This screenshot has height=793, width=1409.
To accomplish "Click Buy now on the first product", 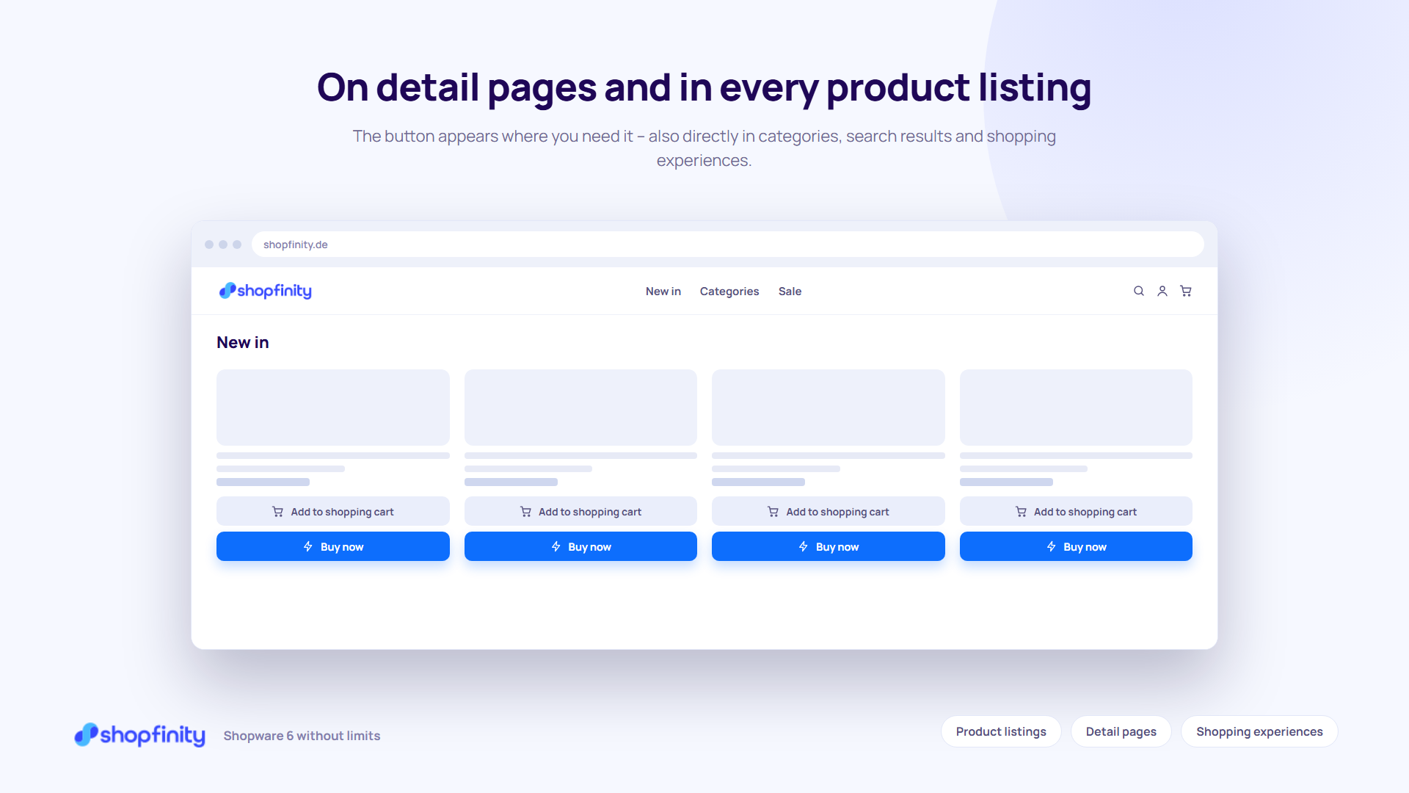I will [333, 546].
